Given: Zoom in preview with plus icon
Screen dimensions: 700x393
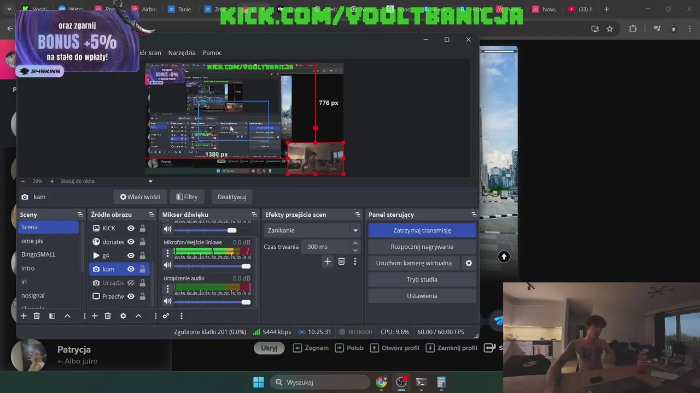Looking at the screenshot, I should pos(52,181).
